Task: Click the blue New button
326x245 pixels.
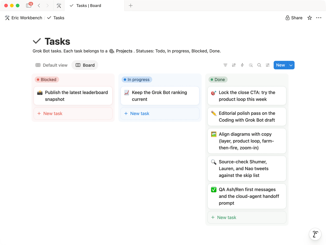Action: tap(280, 65)
